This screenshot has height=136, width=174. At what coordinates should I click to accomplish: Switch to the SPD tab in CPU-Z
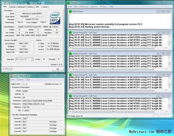point(37,7)
